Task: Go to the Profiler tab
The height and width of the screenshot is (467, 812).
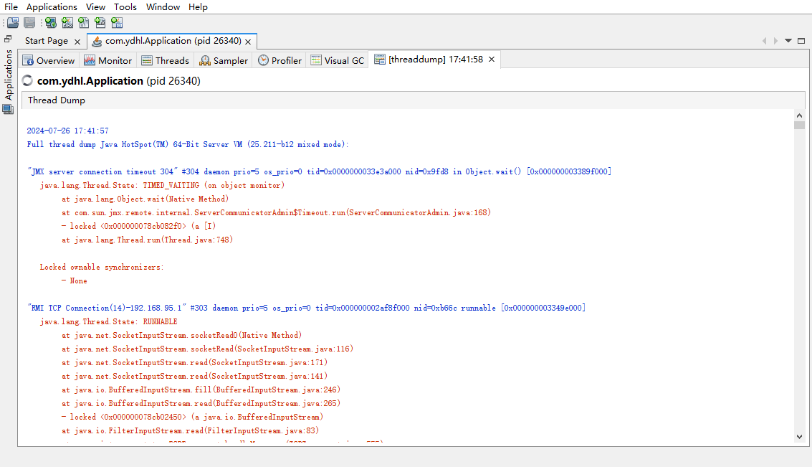Action: click(280, 60)
